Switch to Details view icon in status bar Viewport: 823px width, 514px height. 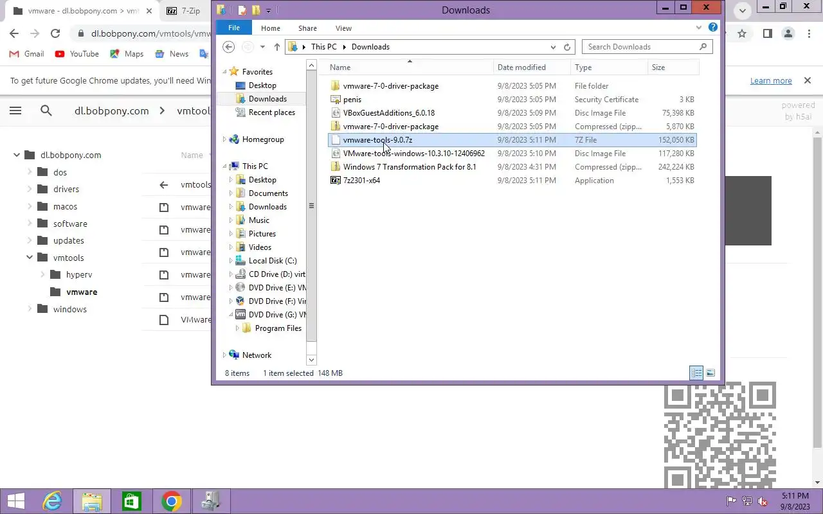click(x=696, y=373)
